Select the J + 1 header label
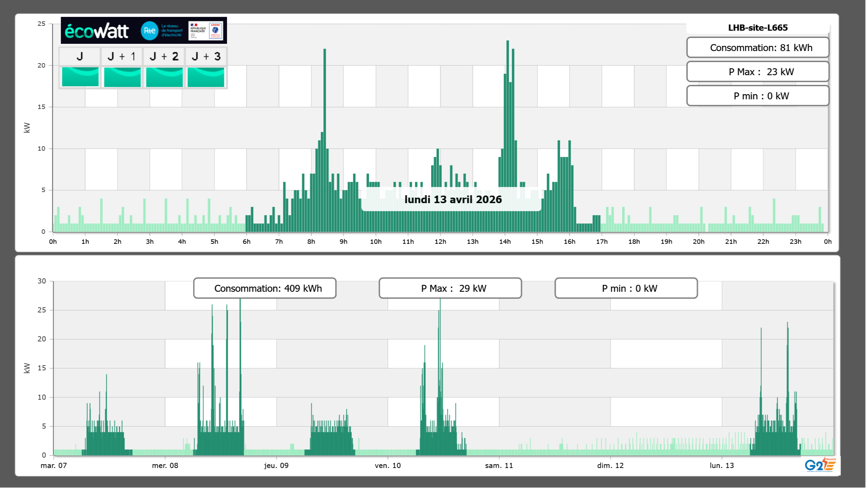866x488 pixels. [x=121, y=56]
